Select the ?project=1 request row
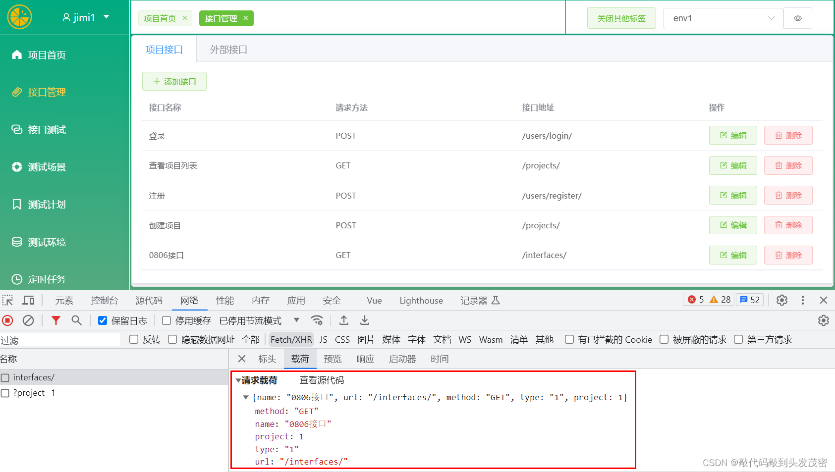This screenshot has width=835, height=472. [x=114, y=393]
